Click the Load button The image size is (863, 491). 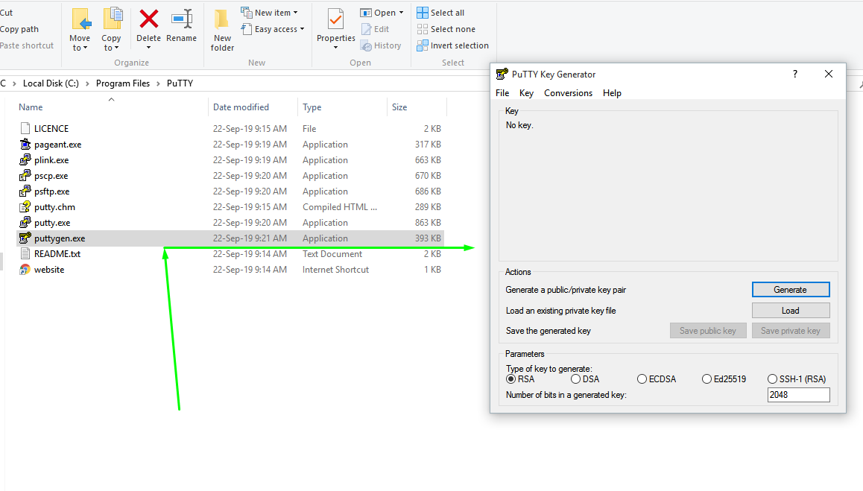click(791, 311)
